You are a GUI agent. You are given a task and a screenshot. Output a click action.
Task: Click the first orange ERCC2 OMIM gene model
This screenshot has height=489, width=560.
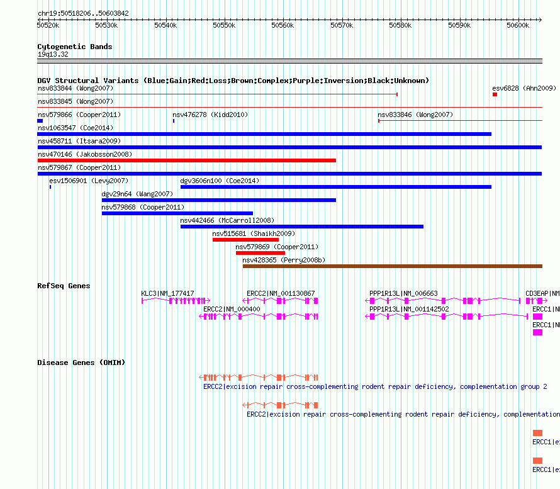pyautogui.click(x=259, y=377)
